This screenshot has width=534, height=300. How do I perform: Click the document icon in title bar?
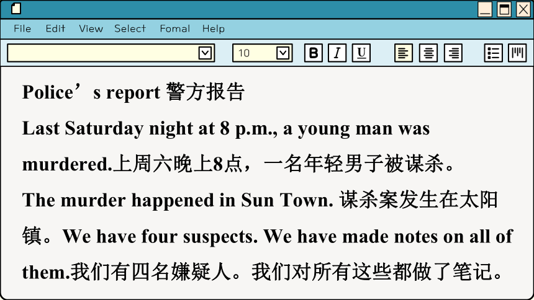tap(16, 9)
